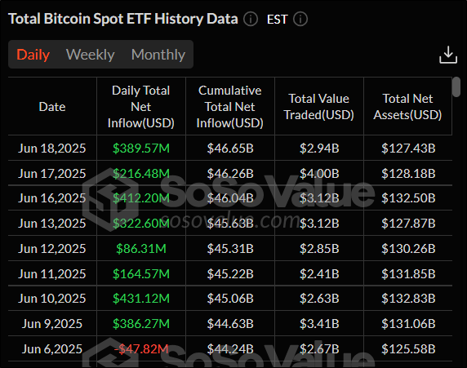Click the download data icon
This screenshot has width=467, height=368.
click(x=448, y=55)
